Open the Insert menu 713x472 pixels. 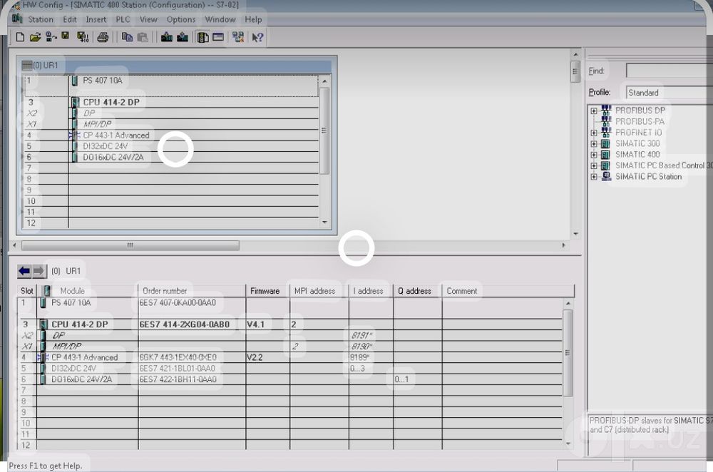pos(96,19)
